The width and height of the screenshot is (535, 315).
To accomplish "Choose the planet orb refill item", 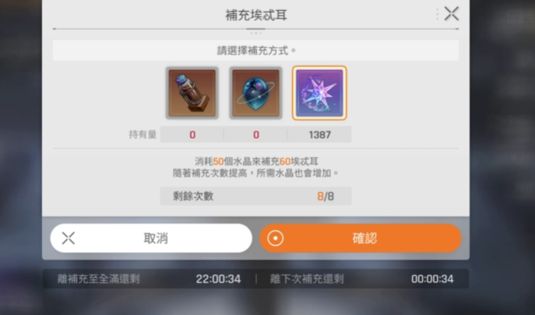I will pos(255,93).
